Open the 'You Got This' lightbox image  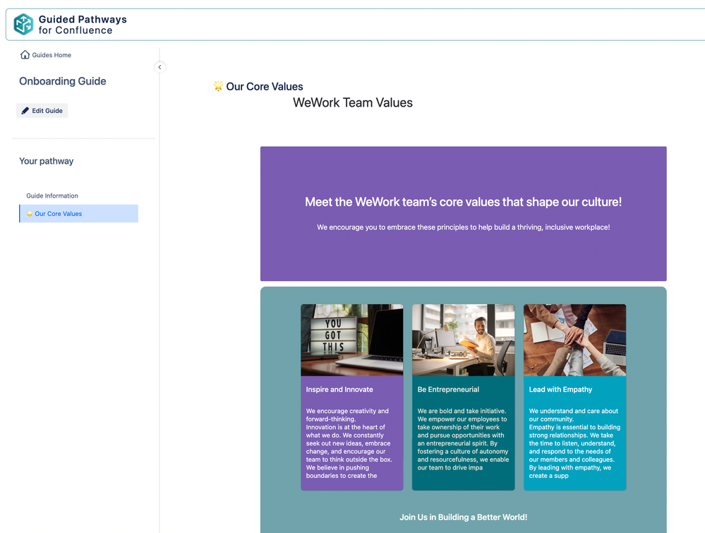pyautogui.click(x=352, y=340)
